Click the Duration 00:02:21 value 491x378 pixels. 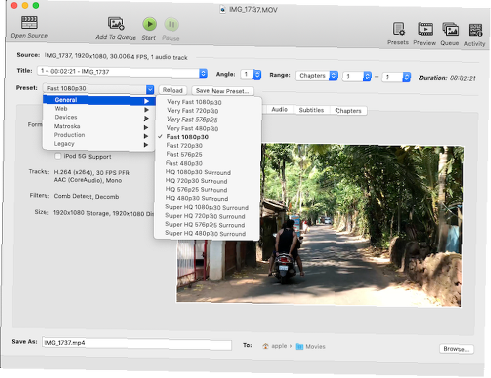[x=463, y=78]
